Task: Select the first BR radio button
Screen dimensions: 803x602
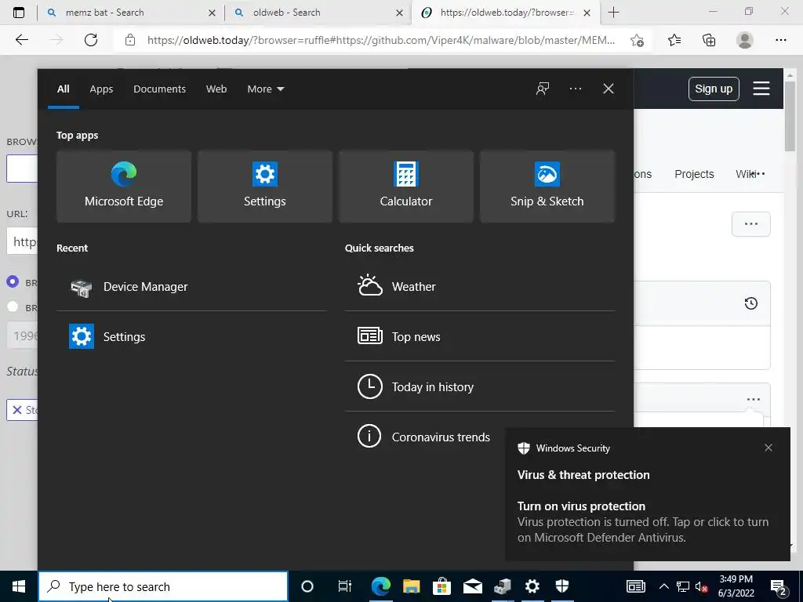Action: point(13,281)
